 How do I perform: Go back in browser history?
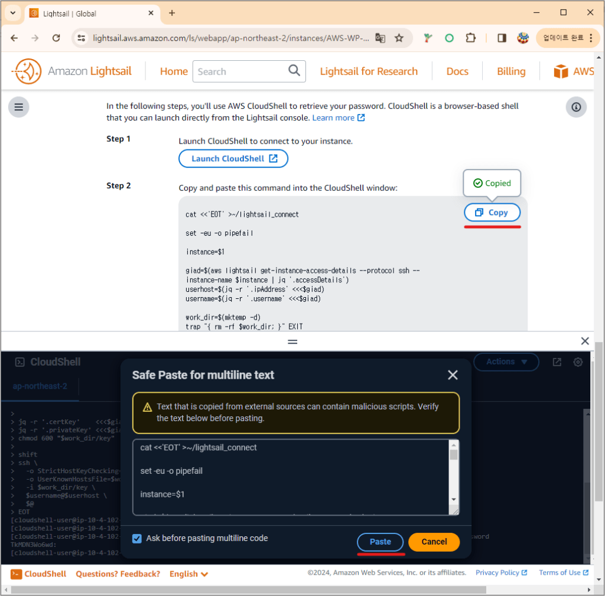(14, 38)
